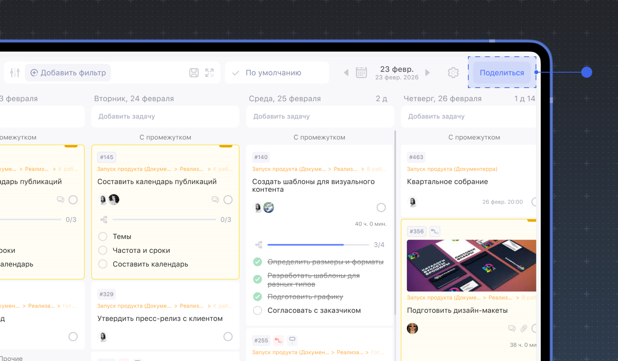618x361 pixels.
Task: Click the attachment paperclip on task #356
Action: point(523,328)
